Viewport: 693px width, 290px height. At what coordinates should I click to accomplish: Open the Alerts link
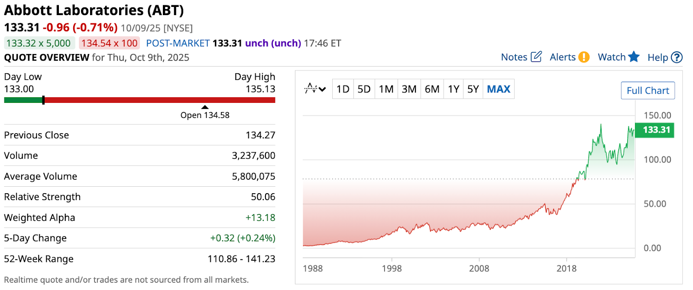[x=563, y=57]
